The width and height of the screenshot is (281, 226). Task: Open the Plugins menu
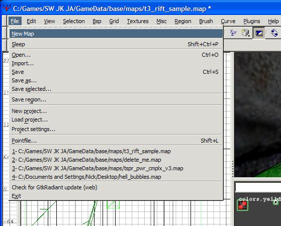(252, 21)
